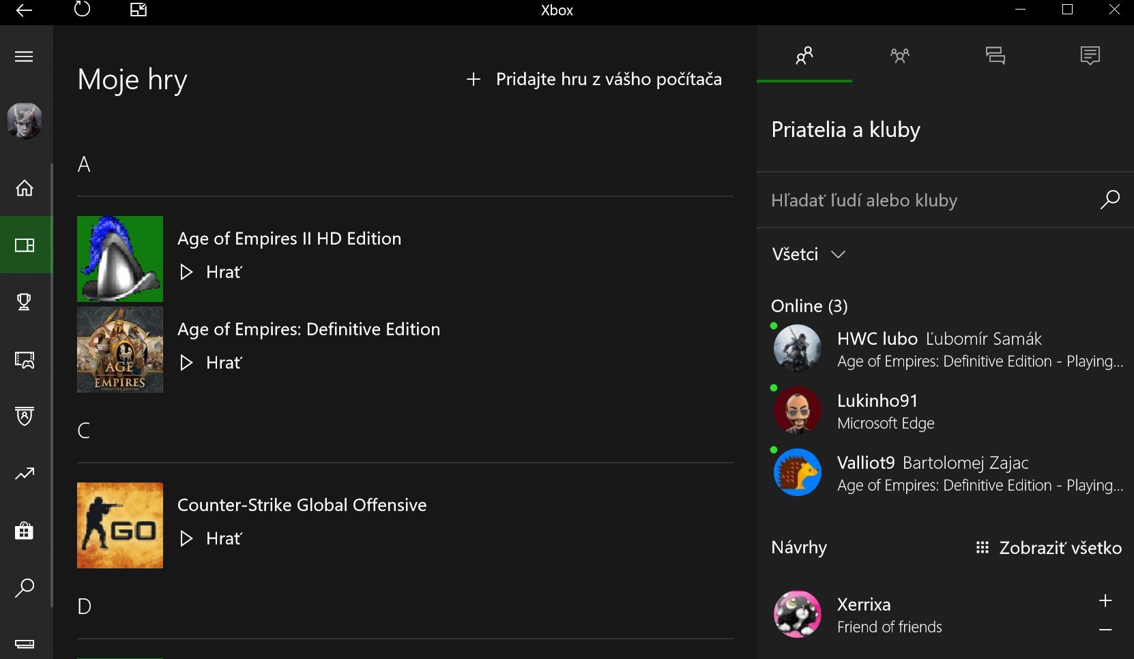Play Counter-Strike Global Offensive
Image resolution: width=1134 pixels, height=659 pixels.
tap(210, 538)
